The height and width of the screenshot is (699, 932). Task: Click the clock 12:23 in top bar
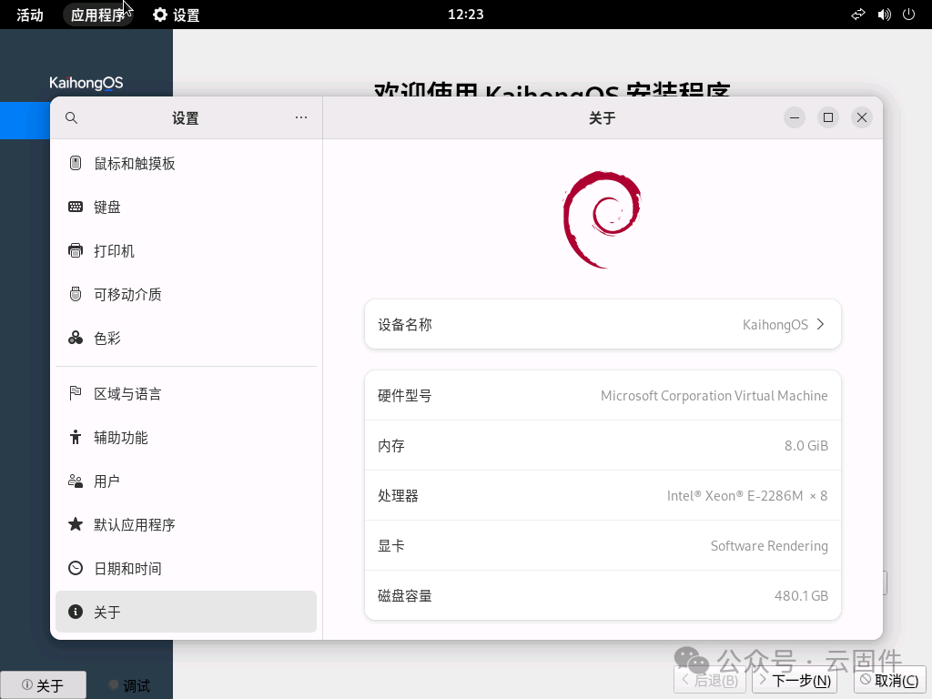click(465, 15)
